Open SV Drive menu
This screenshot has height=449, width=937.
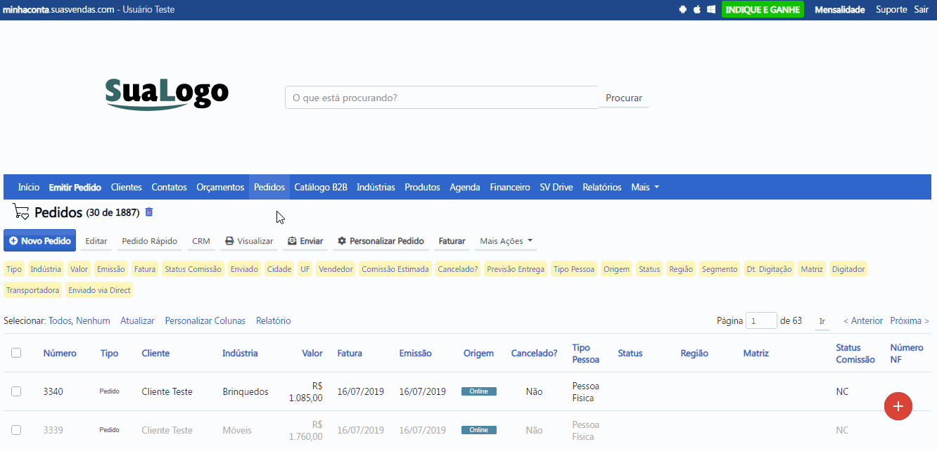click(556, 187)
